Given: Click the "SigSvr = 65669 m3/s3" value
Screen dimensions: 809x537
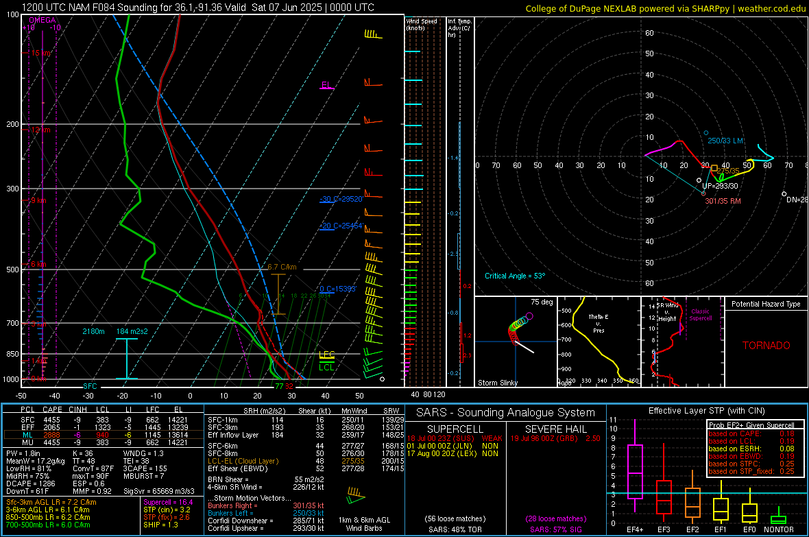Looking at the screenshot, I should click(159, 491).
